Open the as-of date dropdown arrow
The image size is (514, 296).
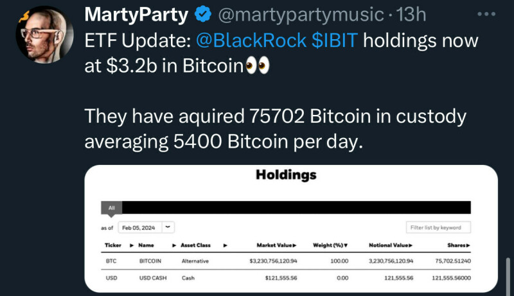168,227
